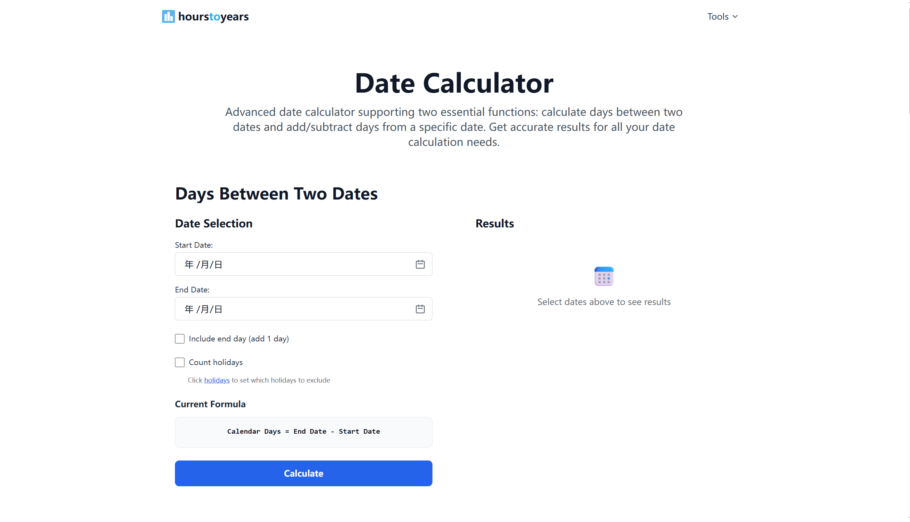Click the hourstoyears brand name text

214,16
